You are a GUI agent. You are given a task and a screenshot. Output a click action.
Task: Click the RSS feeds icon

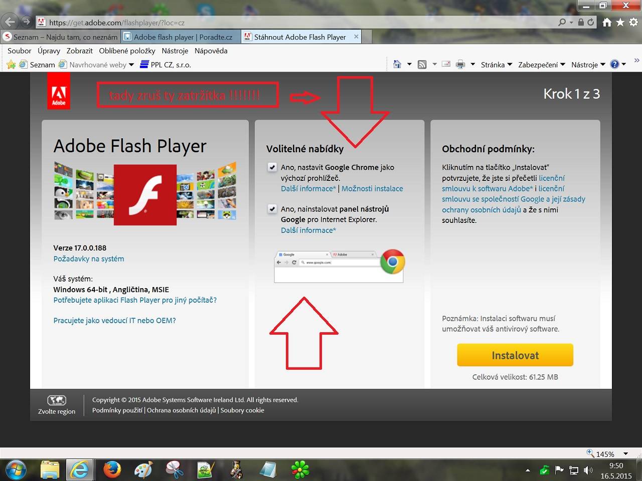(422, 64)
